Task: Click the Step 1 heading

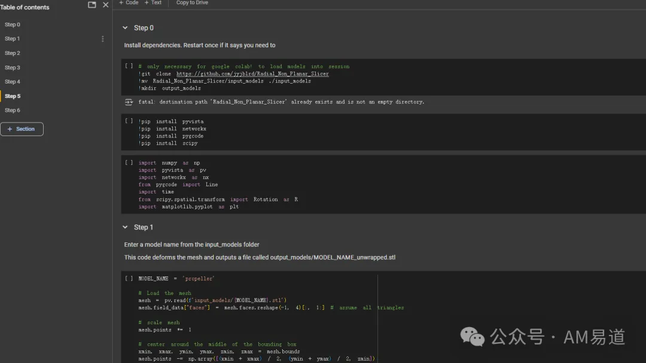Action: coord(144,227)
